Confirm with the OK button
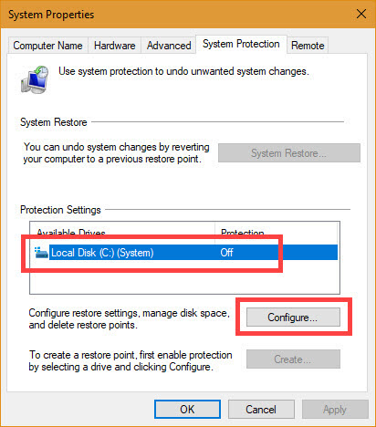 (x=187, y=410)
